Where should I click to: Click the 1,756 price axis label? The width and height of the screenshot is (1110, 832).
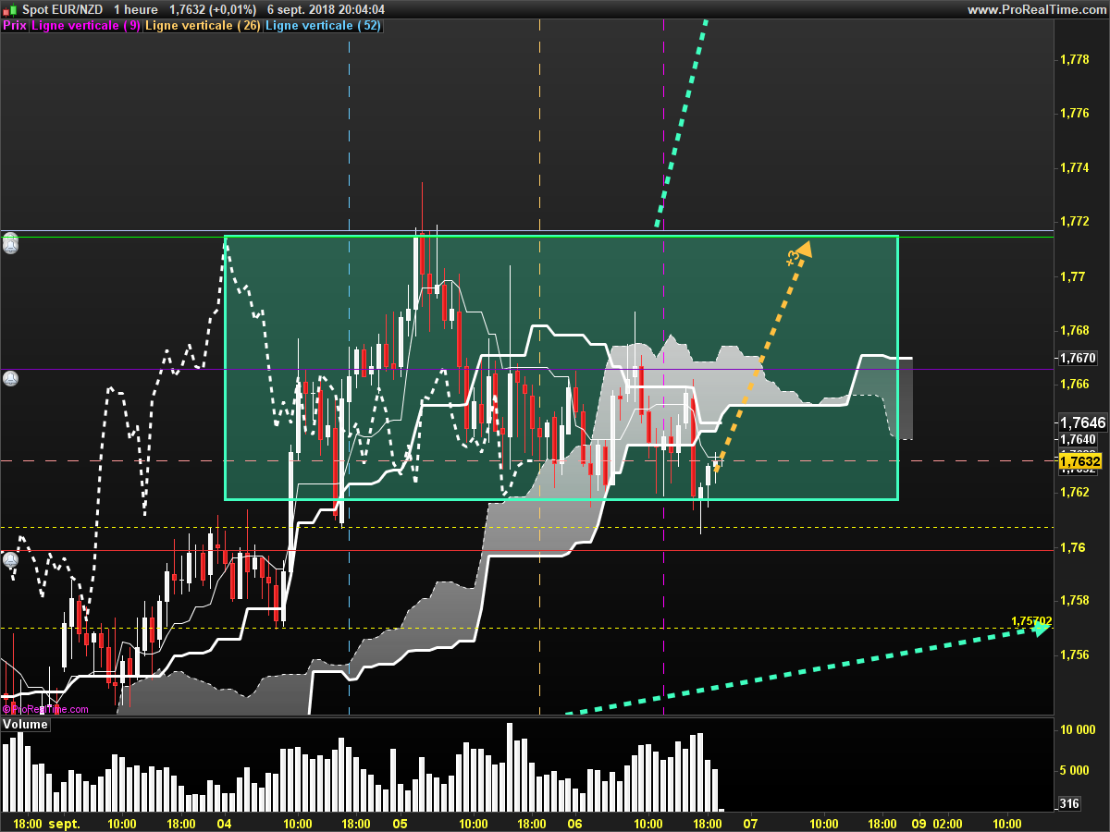click(1074, 655)
